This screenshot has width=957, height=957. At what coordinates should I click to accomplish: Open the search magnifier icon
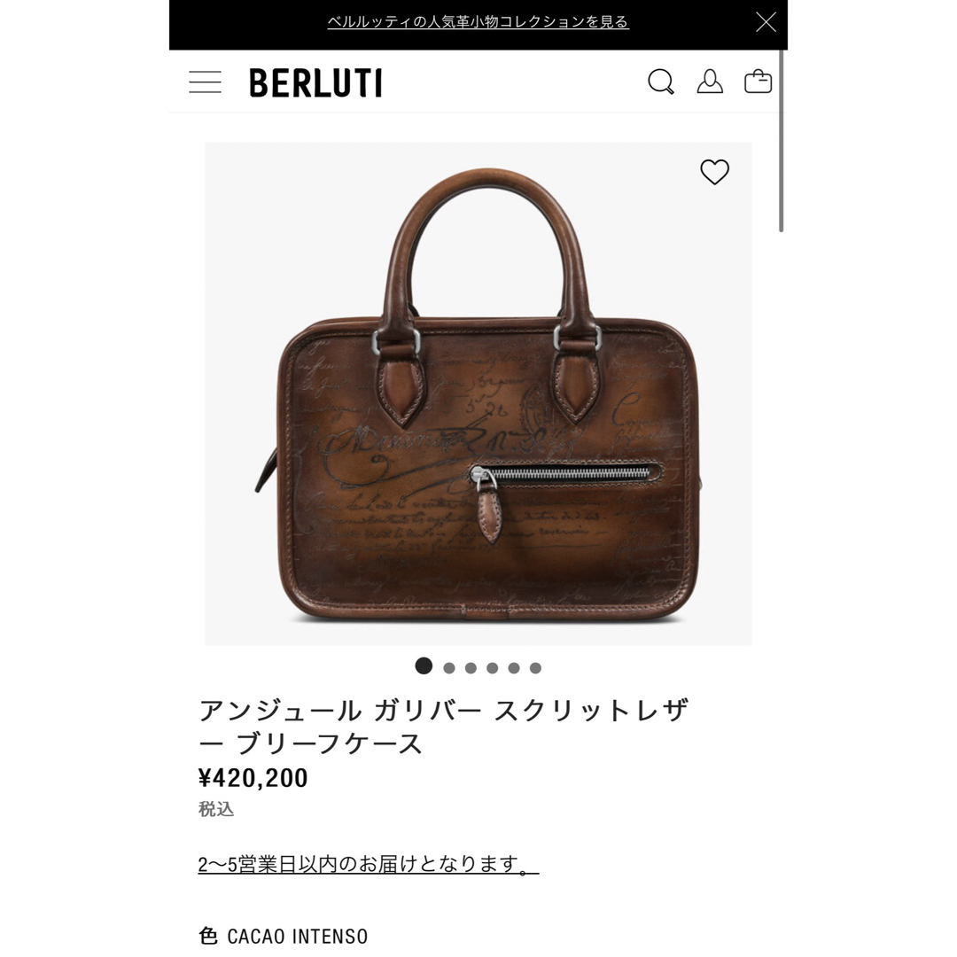pos(661,82)
